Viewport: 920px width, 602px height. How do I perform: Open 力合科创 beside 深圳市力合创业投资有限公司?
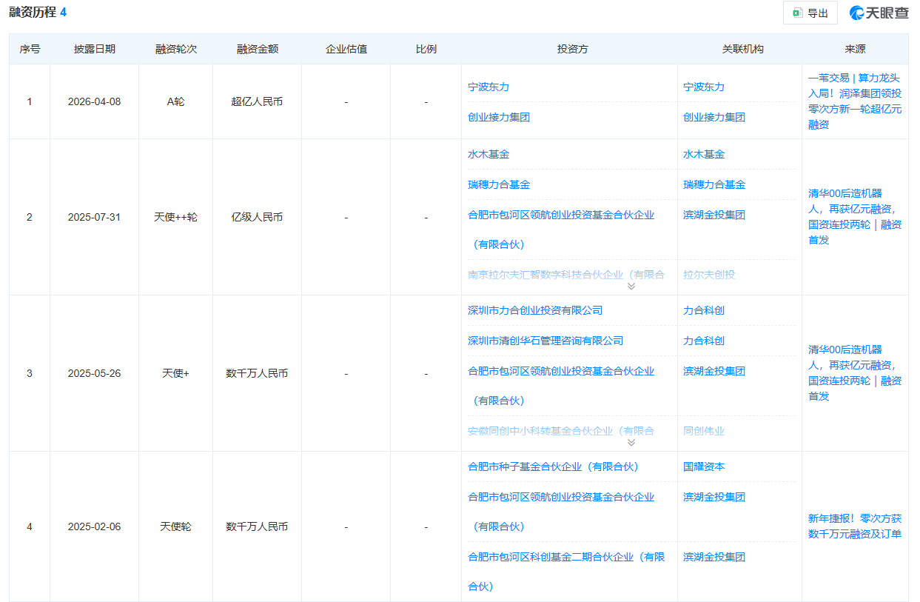(704, 310)
